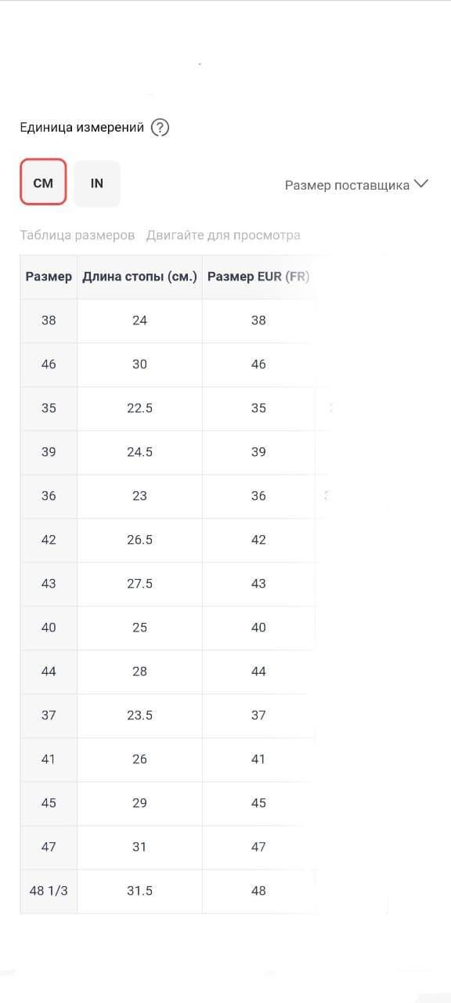Click the Двигайте для просмотра hint text

[x=223, y=235]
